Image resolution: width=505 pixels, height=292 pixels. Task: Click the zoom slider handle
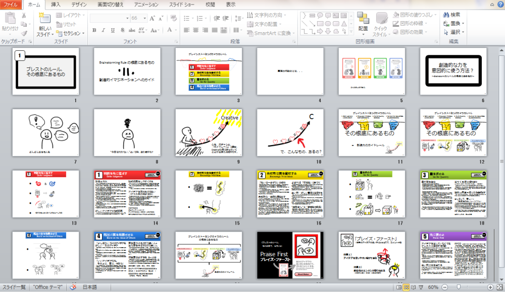click(458, 287)
